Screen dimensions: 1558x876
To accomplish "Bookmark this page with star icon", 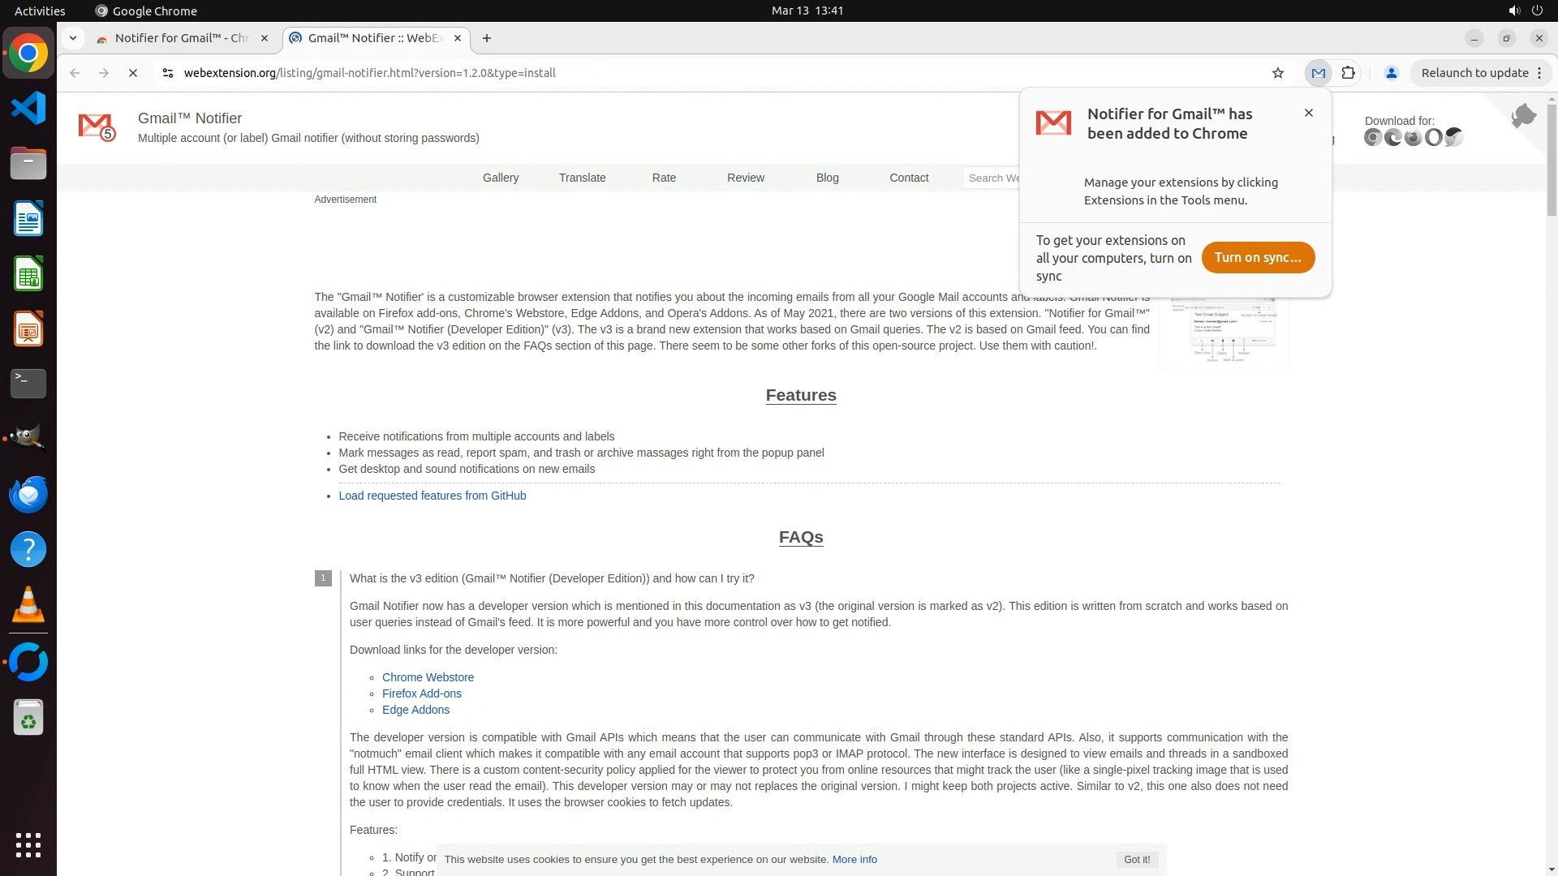I will point(1278,73).
